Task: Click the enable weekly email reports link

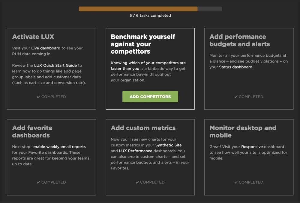Action: [59, 147]
